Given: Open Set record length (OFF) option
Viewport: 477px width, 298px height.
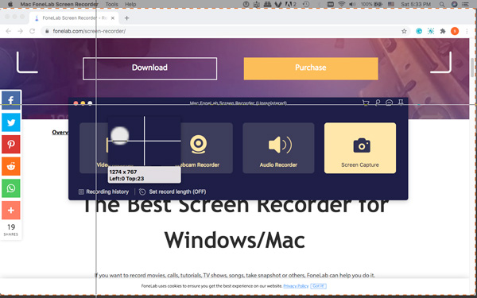Looking at the screenshot, I should [x=173, y=192].
